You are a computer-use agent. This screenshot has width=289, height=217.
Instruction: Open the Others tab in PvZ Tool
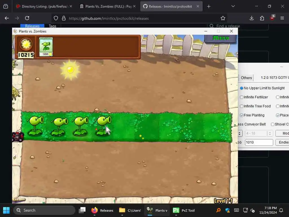[x=246, y=78]
